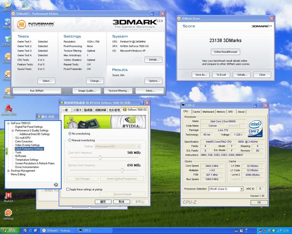The image size is (292, 234).
Task: Switch to the About tab in CPU-Z
Action: [241, 112]
